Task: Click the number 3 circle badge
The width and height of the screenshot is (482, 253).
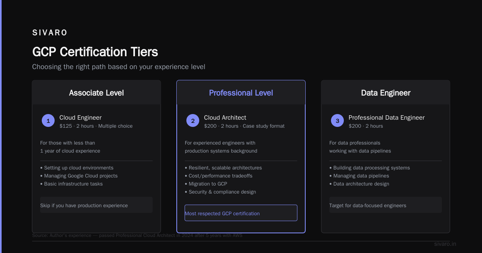Action: (x=337, y=120)
